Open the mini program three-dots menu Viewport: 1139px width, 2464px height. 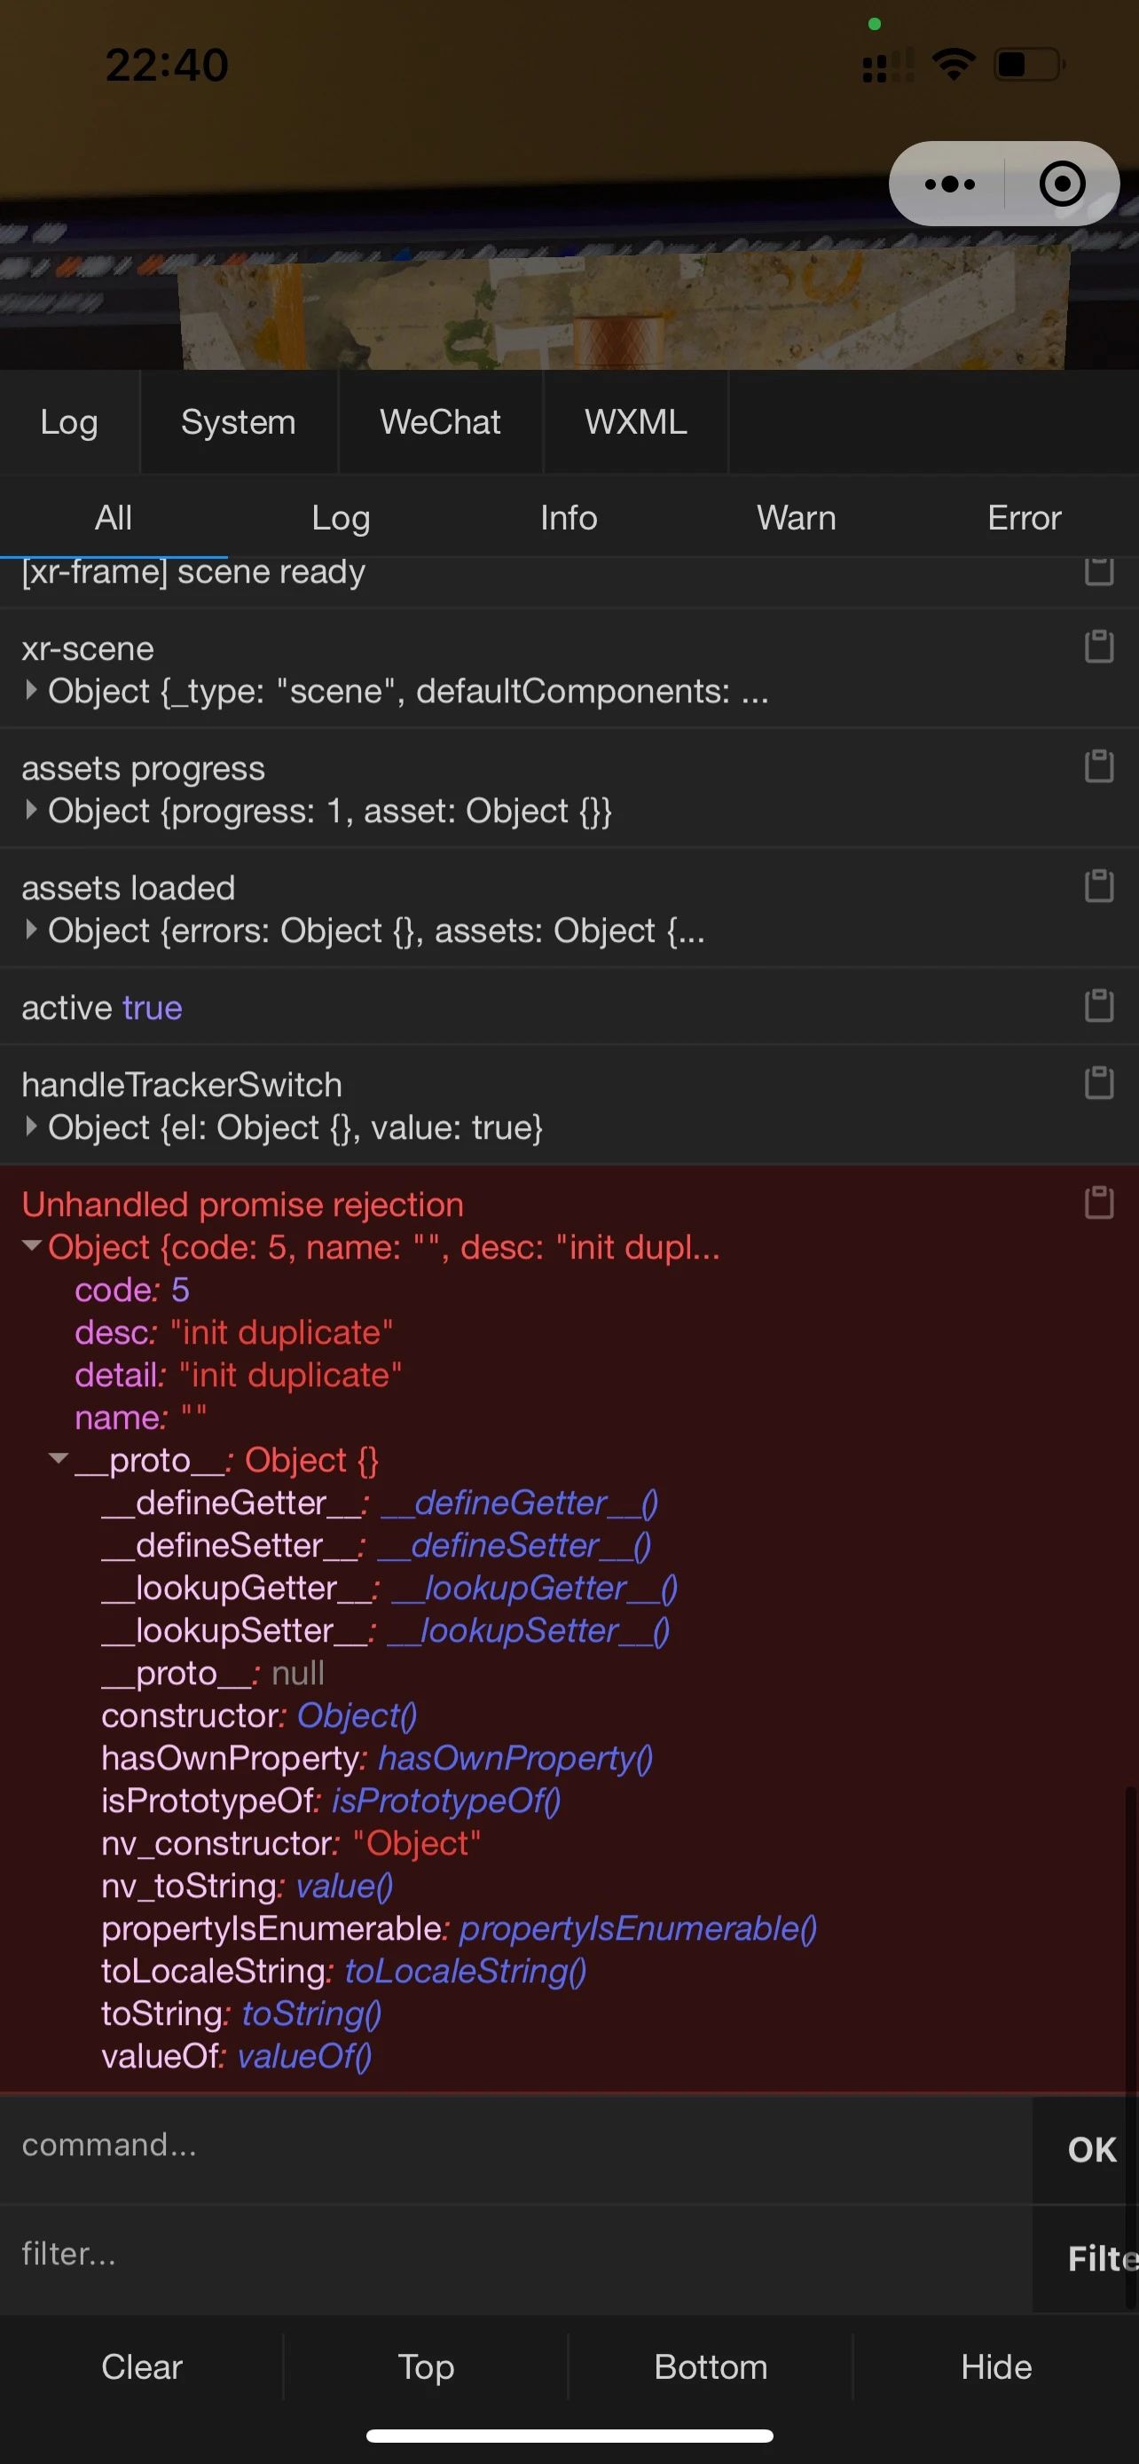tap(948, 184)
